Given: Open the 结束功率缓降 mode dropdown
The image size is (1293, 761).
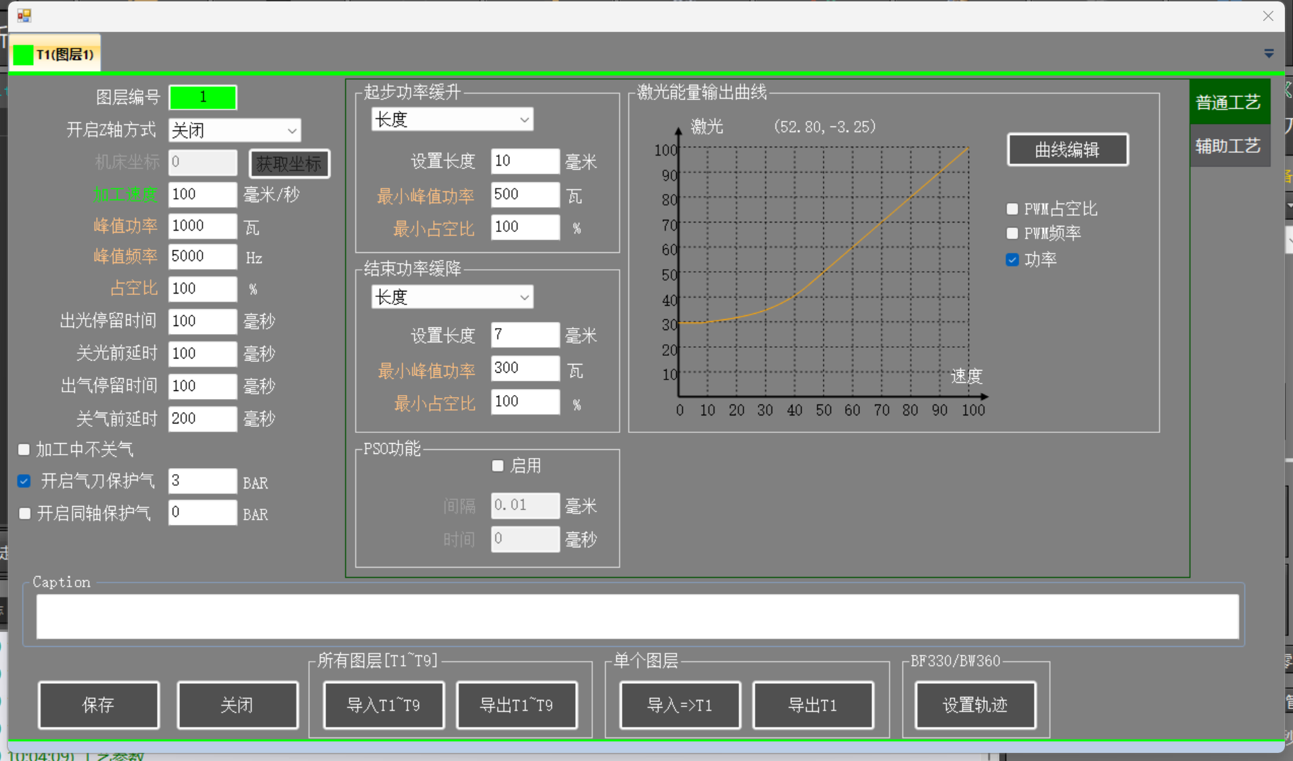Looking at the screenshot, I should click(452, 297).
